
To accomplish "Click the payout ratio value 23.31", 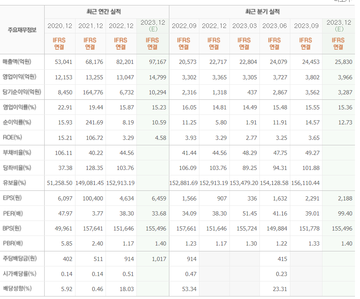I will pos(280,289).
